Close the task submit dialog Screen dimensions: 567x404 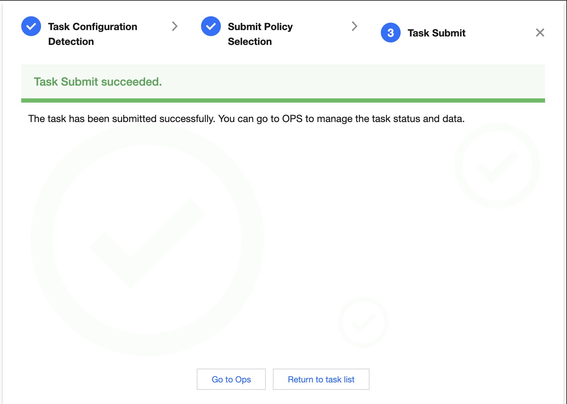point(540,33)
